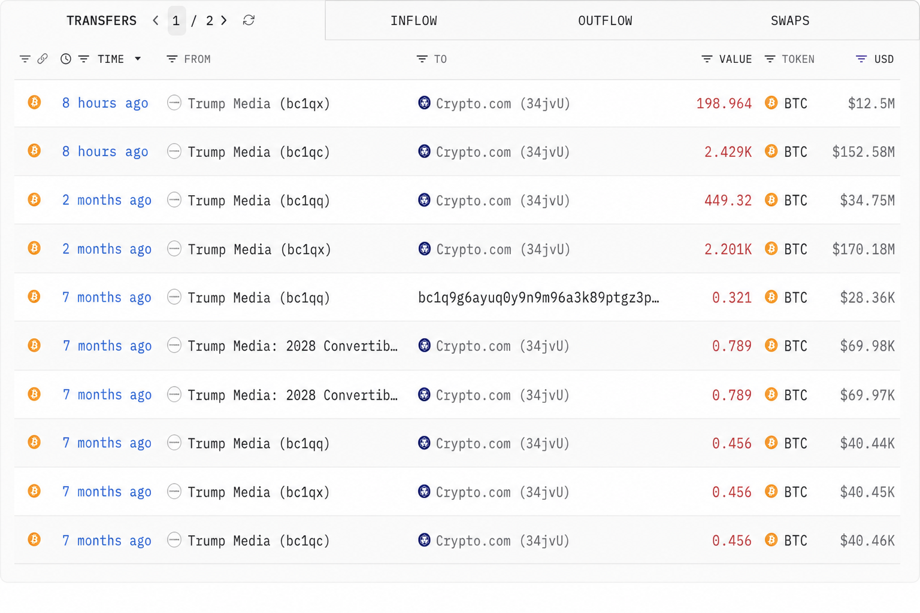920x613 pixels.
Task: Switch to the OUTFLOW tab
Action: pyautogui.click(x=605, y=21)
